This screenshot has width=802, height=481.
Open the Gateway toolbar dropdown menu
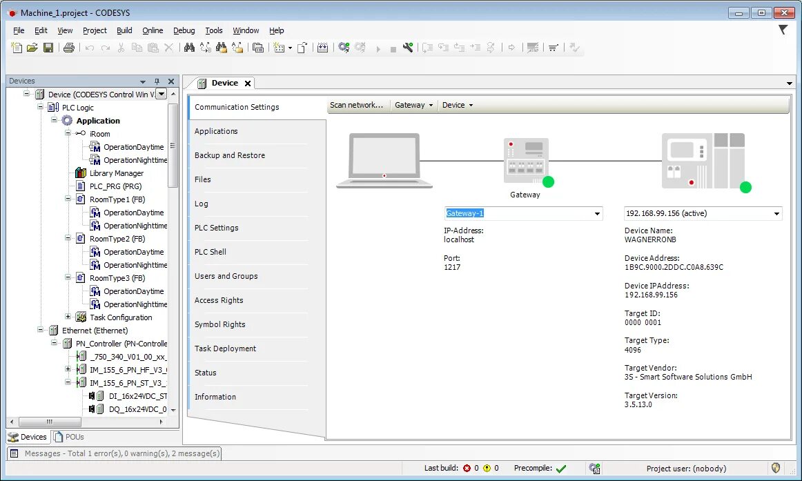414,105
